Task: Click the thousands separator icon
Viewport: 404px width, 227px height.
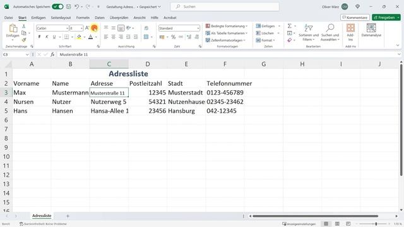Action: click(181, 37)
